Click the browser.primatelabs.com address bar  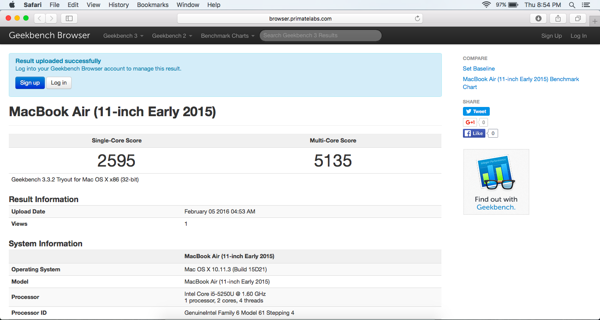point(300,18)
